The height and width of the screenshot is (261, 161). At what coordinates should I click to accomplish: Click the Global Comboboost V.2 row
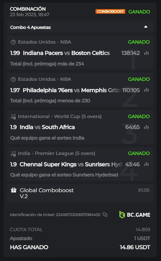(80, 193)
